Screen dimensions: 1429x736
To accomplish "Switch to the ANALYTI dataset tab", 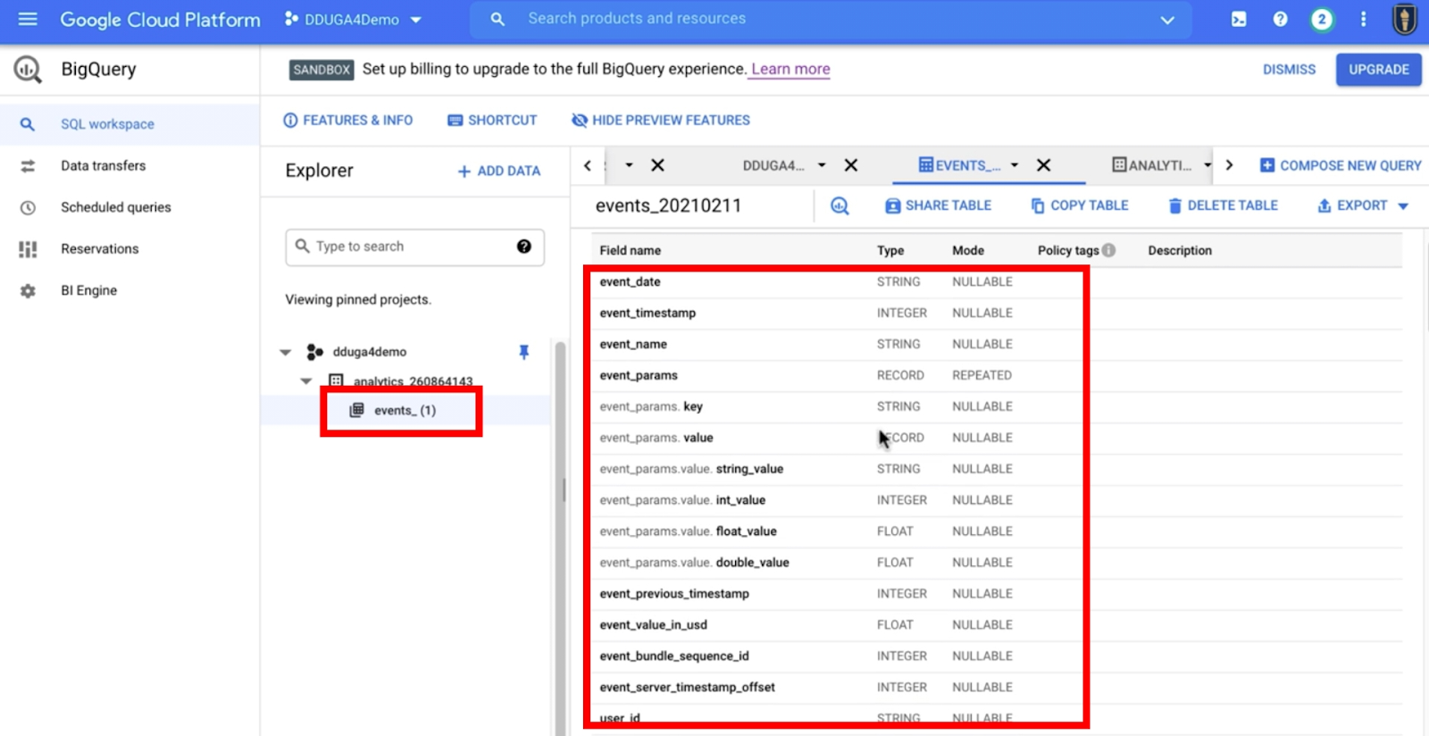I will point(1152,165).
